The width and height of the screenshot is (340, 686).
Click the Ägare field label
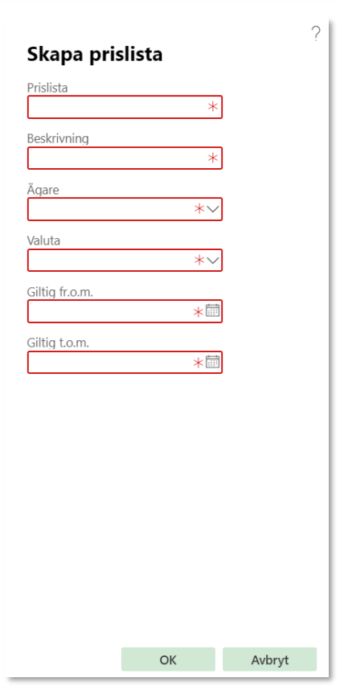point(43,190)
